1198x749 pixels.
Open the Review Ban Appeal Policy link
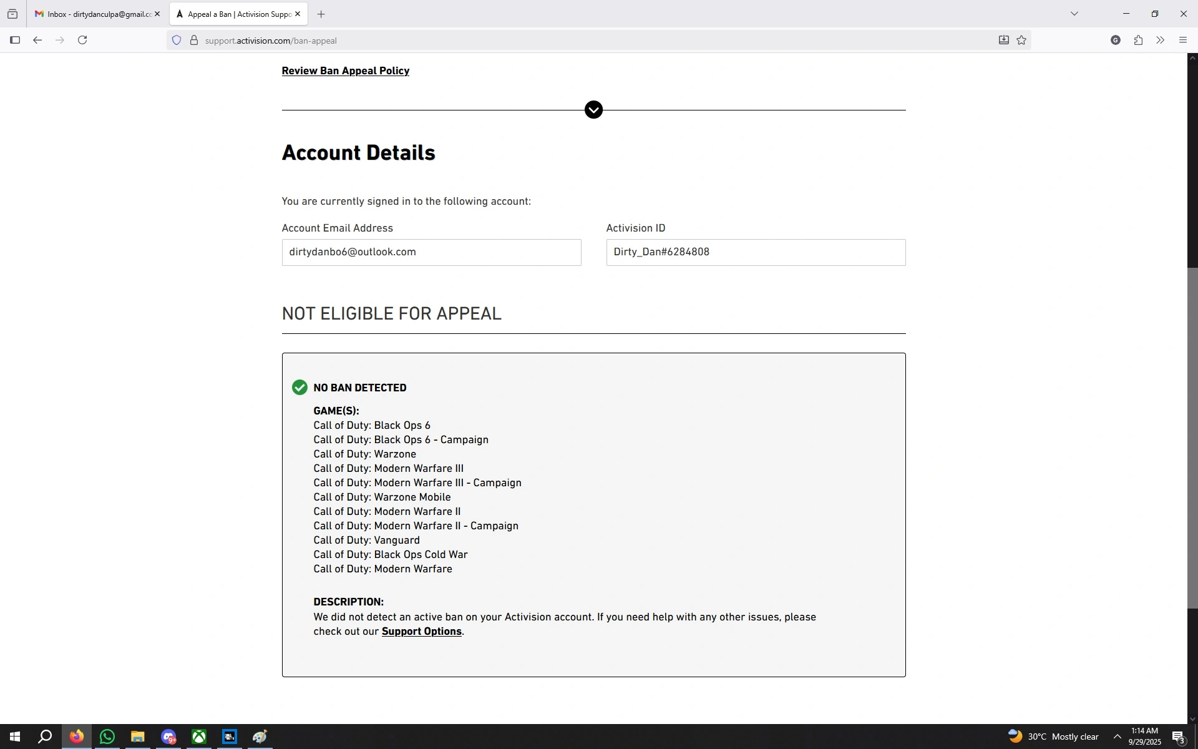[345, 71]
